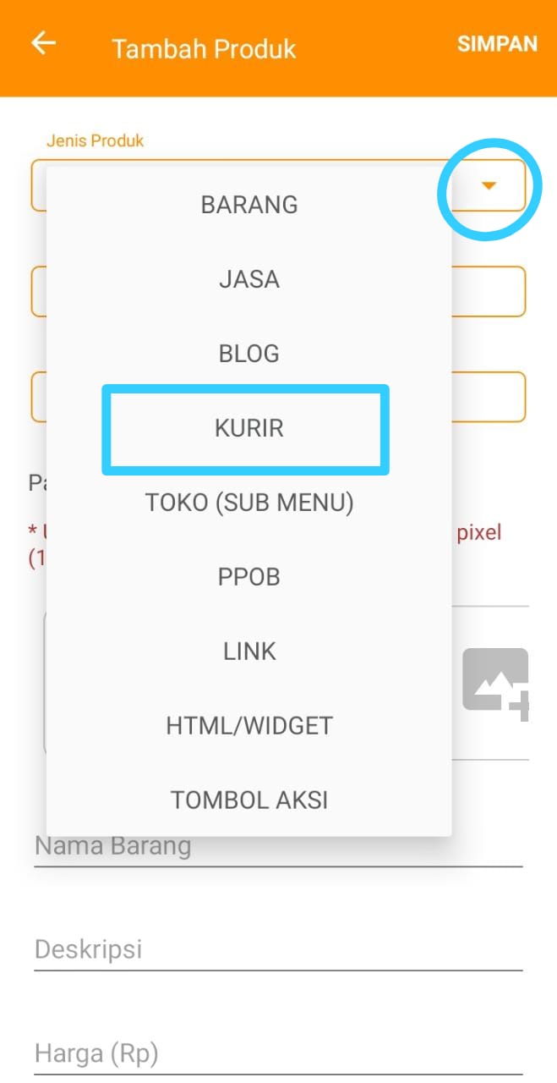This screenshot has height=1083, width=557.
Task: Pick the BLOG option
Action: point(249,354)
